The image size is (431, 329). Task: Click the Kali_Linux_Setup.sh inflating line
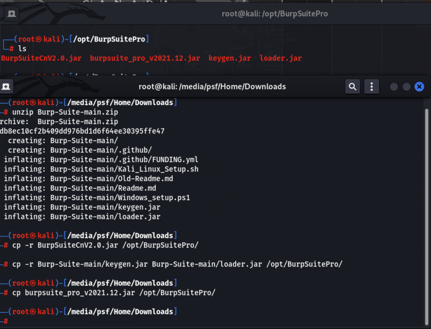click(x=101, y=169)
